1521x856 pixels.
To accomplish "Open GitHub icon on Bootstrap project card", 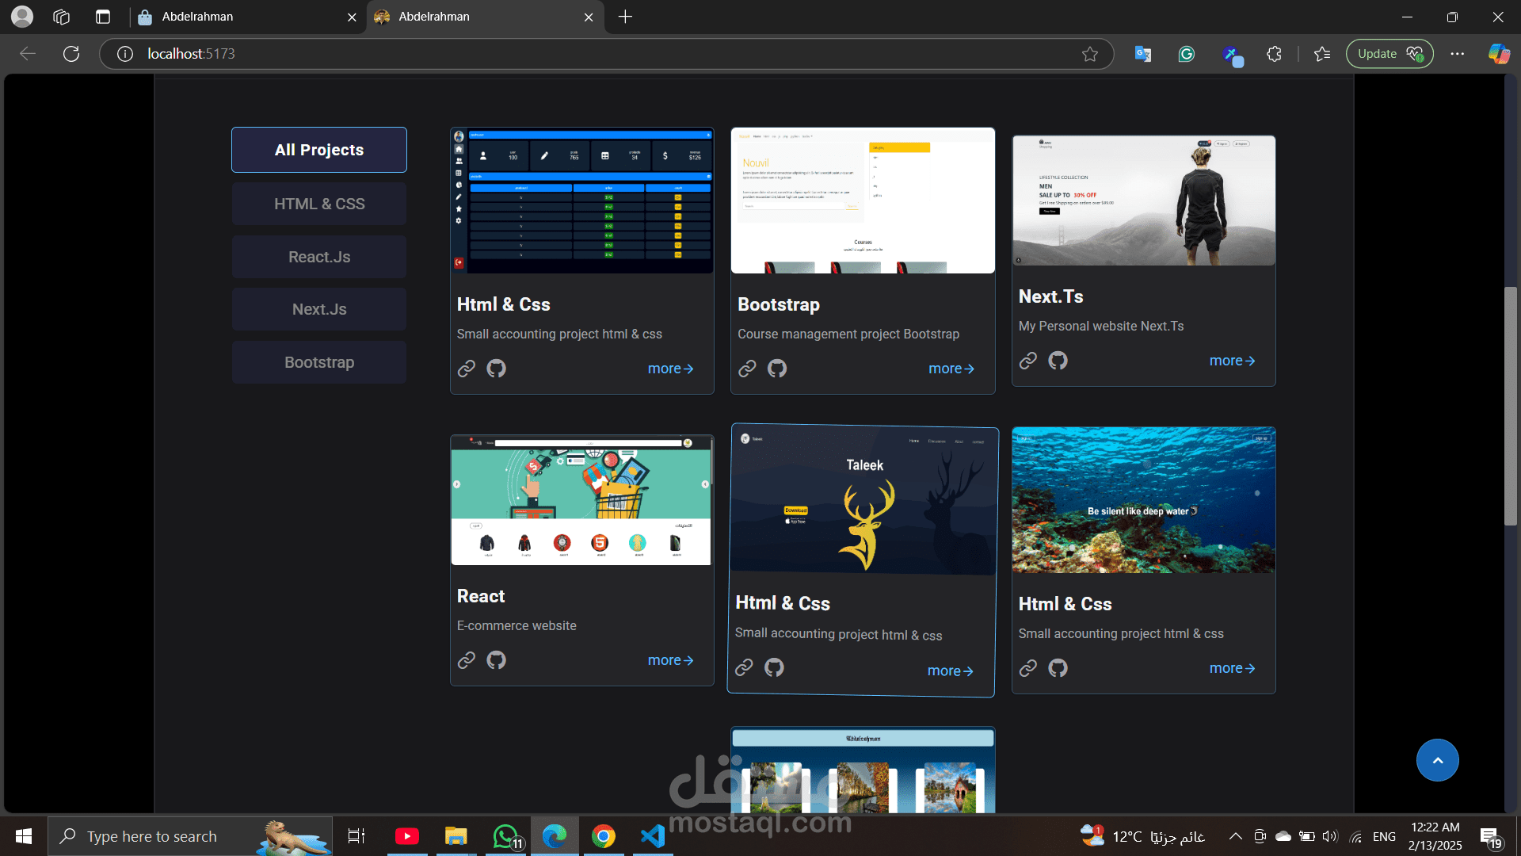I will pos(776,369).
